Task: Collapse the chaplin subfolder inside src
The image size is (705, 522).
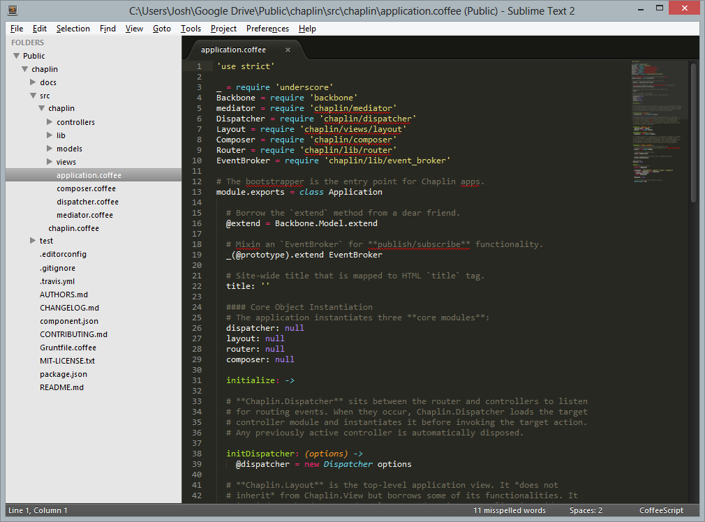Action: [41, 108]
